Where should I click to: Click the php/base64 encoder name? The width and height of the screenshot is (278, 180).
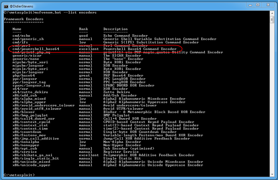pyautogui.click(x=24, y=75)
